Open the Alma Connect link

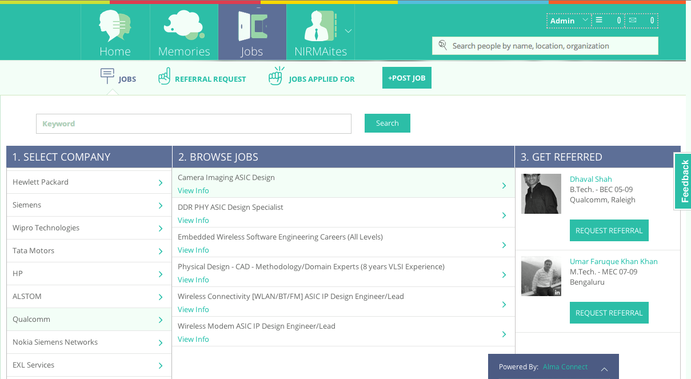pos(565,367)
